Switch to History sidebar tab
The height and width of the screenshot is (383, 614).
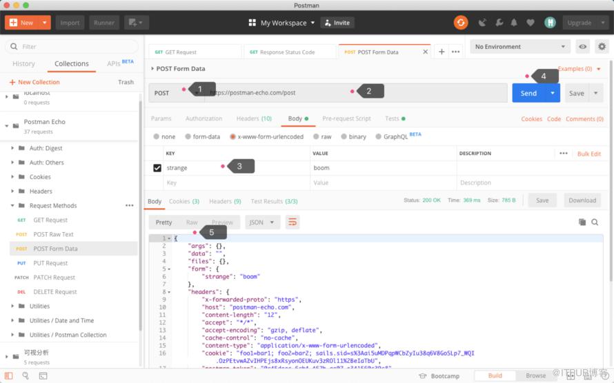tap(23, 63)
